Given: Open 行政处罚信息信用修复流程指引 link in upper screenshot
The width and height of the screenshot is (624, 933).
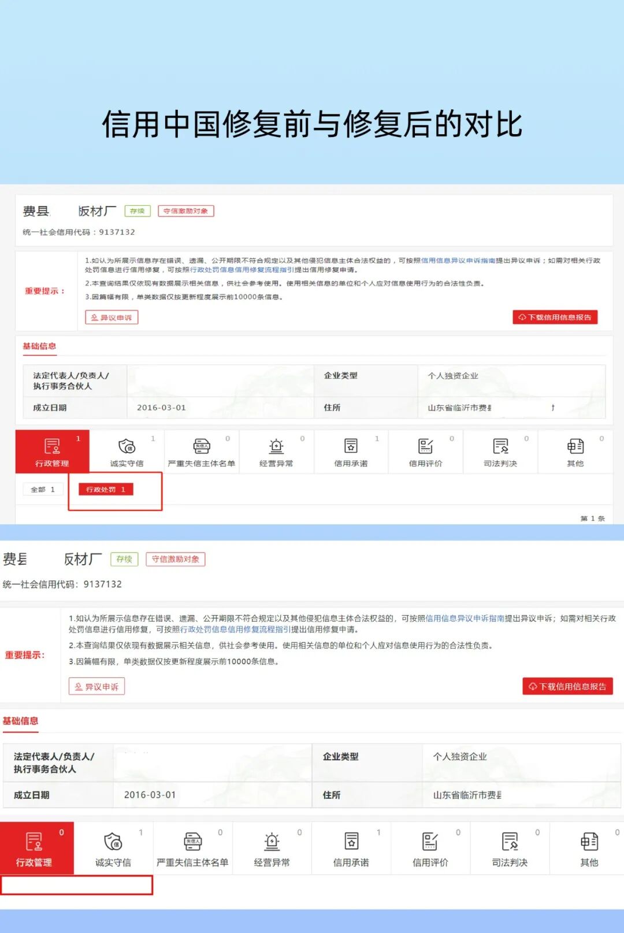Looking at the screenshot, I should [x=242, y=270].
